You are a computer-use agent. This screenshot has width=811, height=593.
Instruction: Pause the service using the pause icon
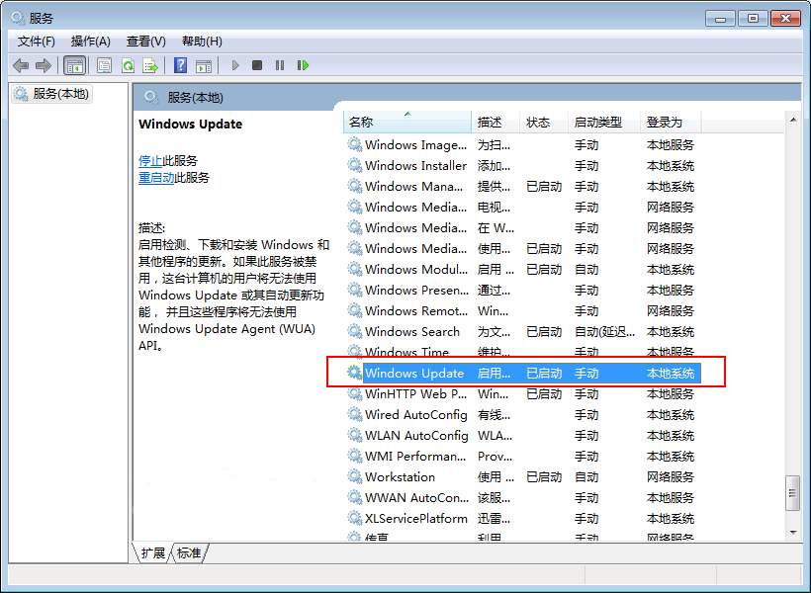click(x=281, y=64)
